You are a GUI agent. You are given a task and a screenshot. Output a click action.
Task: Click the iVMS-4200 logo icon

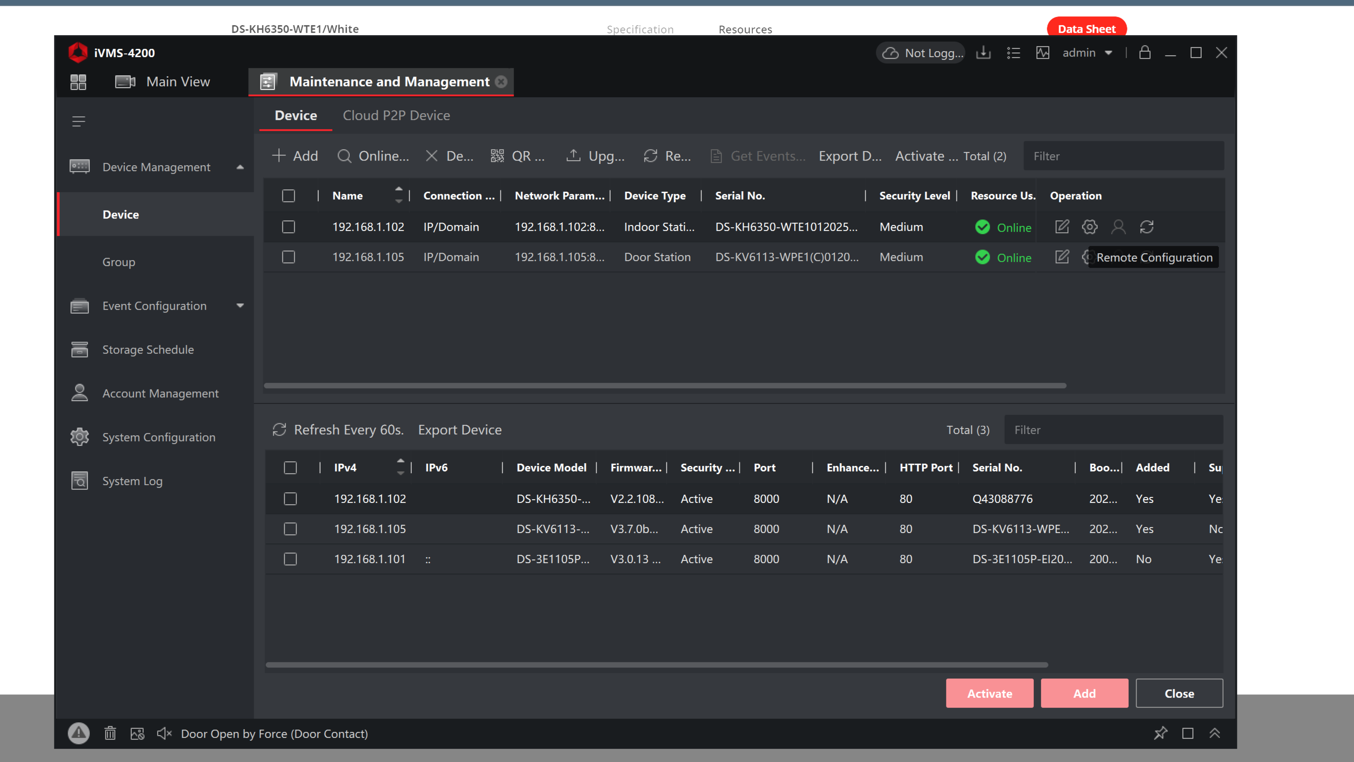coord(78,52)
